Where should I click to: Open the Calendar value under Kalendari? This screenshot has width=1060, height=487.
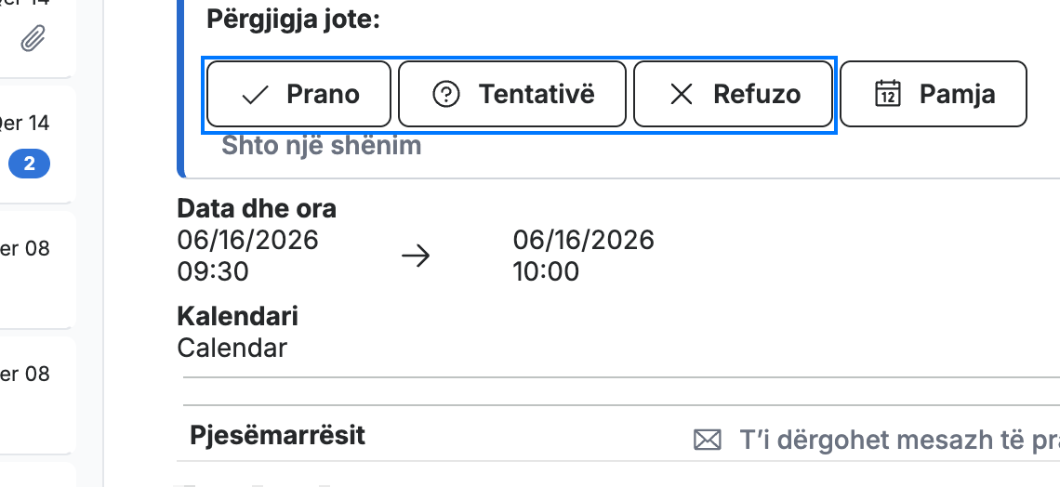(x=232, y=348)
